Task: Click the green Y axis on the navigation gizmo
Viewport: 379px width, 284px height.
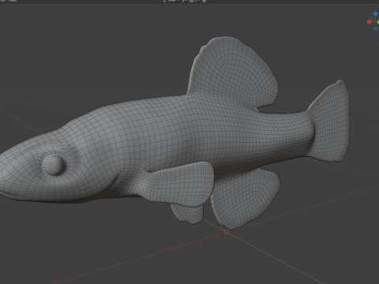Action: pyautogui.click(x=378, y=22)
